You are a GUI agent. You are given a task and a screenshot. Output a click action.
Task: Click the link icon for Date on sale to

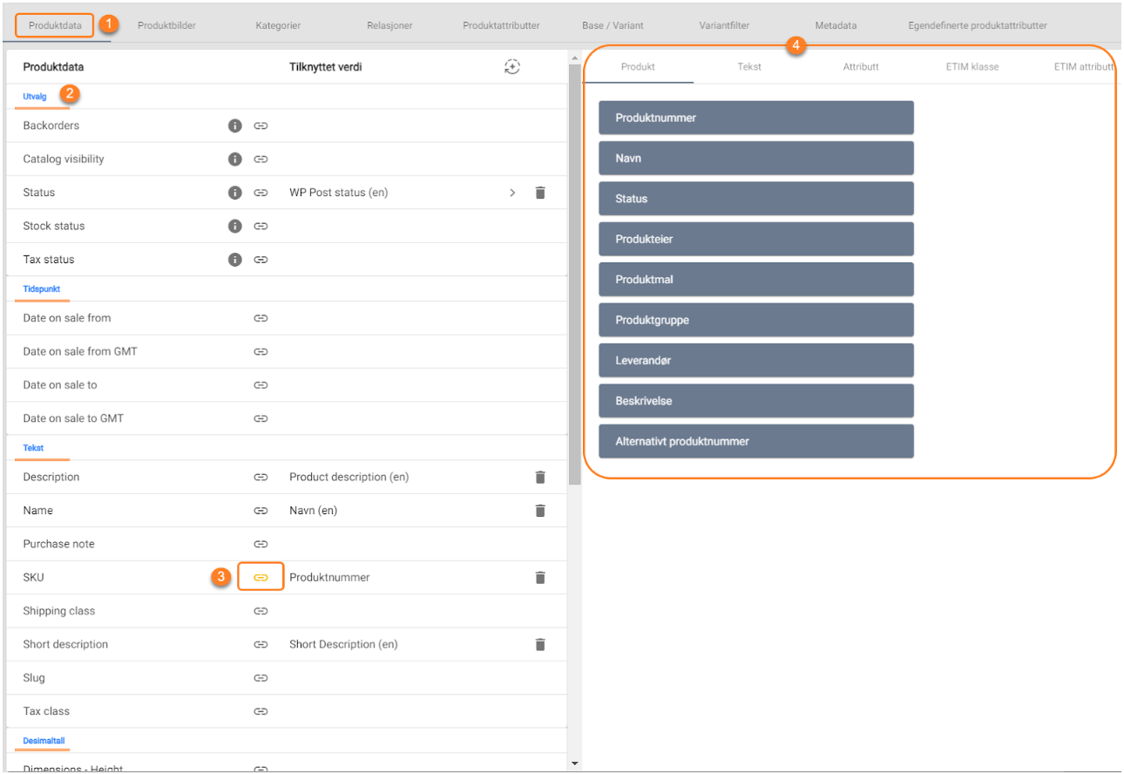point(261,384)
